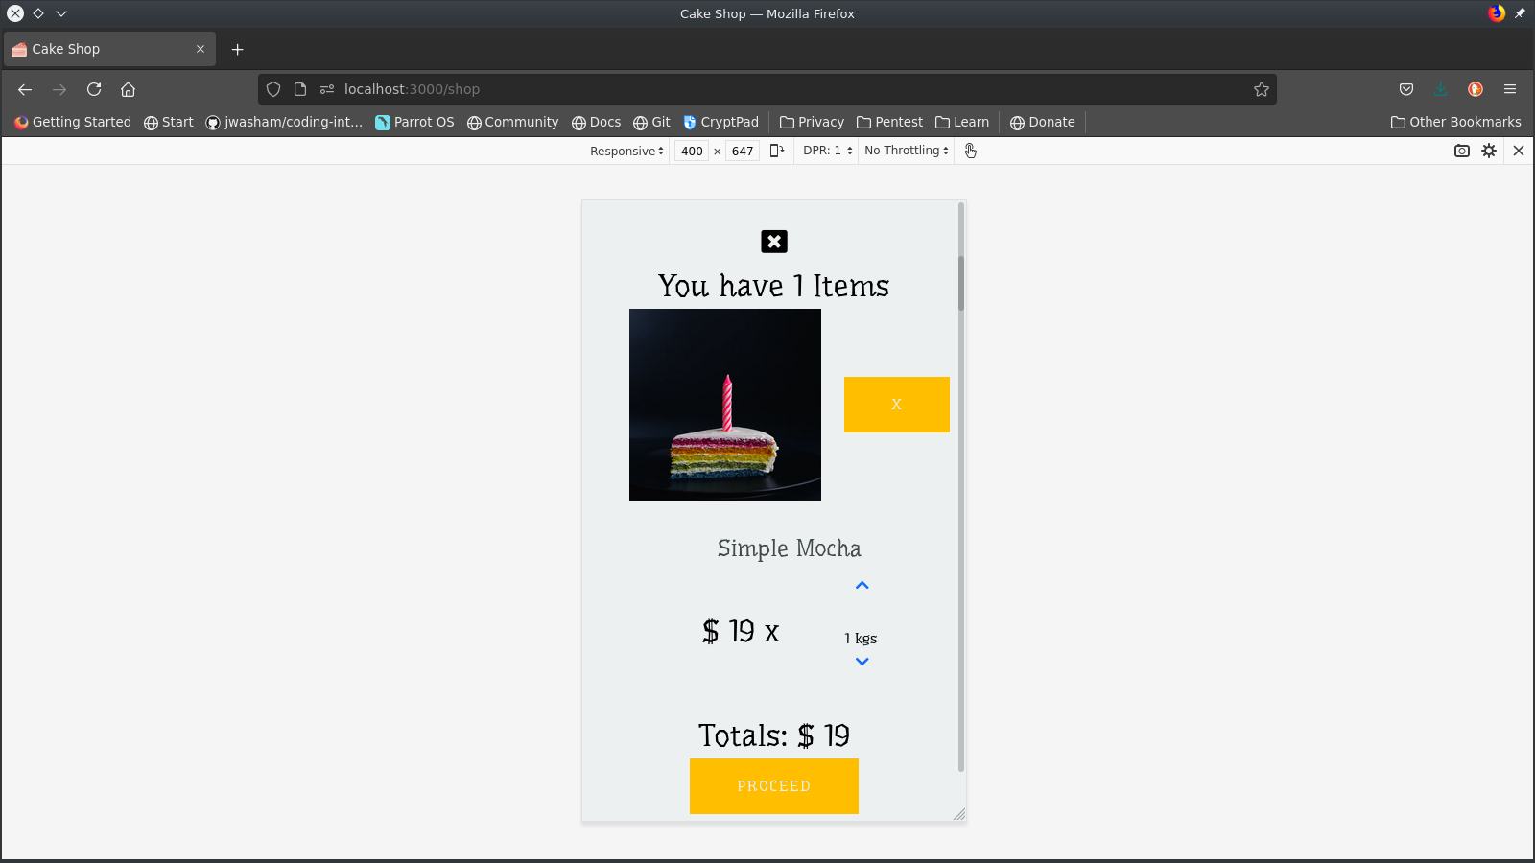Rotate the viewport orientation

(776, 151)
